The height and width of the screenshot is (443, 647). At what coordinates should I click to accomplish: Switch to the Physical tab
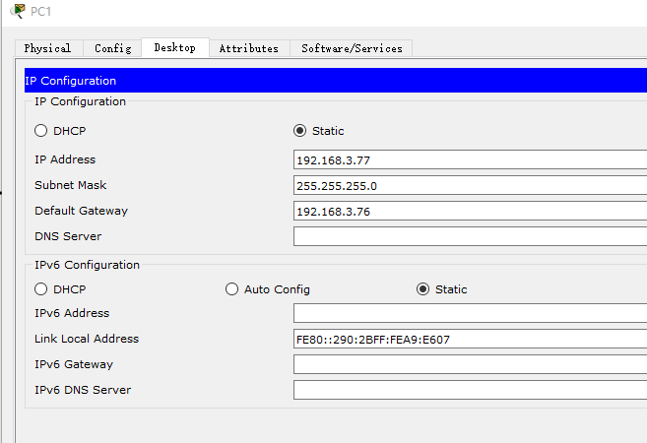47,48
